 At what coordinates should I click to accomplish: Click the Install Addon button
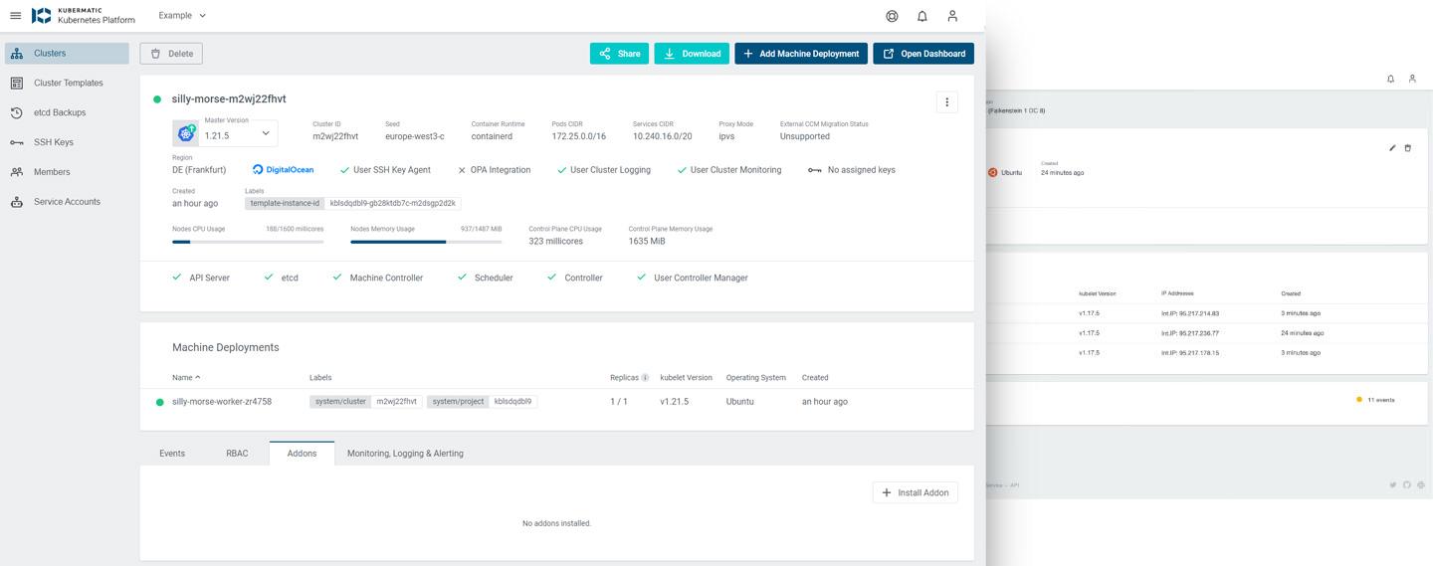(916, 492)
